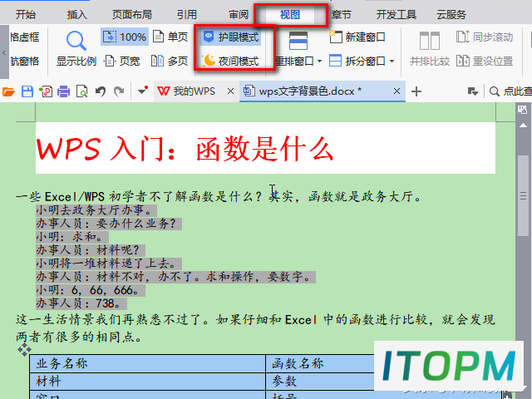
Task: Open the 显示比例 zoom magnifier tool
Action: [76, 48]
